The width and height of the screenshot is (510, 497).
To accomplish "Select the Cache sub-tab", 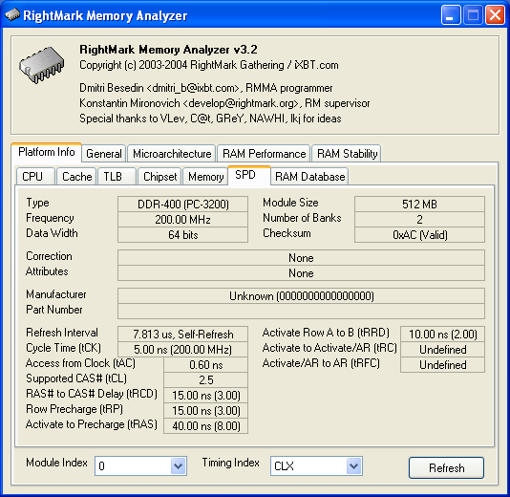I will [76, 177].
